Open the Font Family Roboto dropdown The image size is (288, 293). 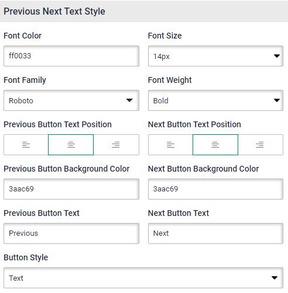71,100
